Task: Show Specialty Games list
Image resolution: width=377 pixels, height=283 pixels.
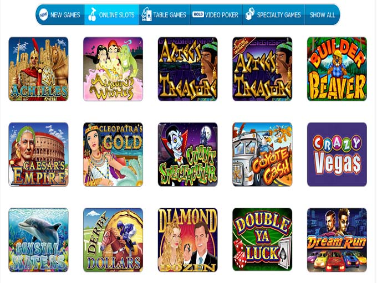Action: tap(274, 14)
